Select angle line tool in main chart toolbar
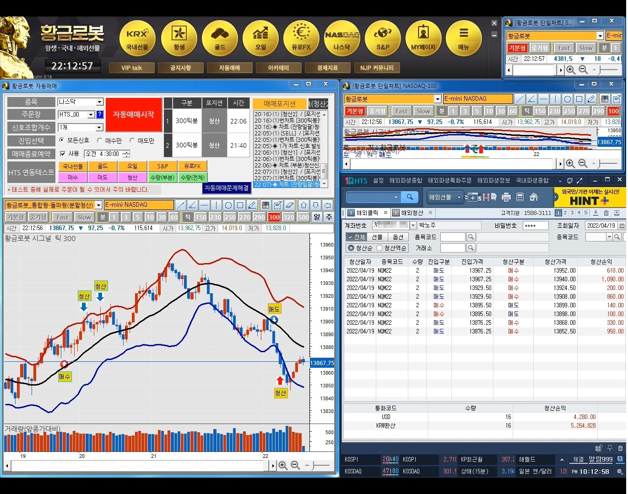The height and width of the screenshot is (494, 628). [x=193, y=205]
